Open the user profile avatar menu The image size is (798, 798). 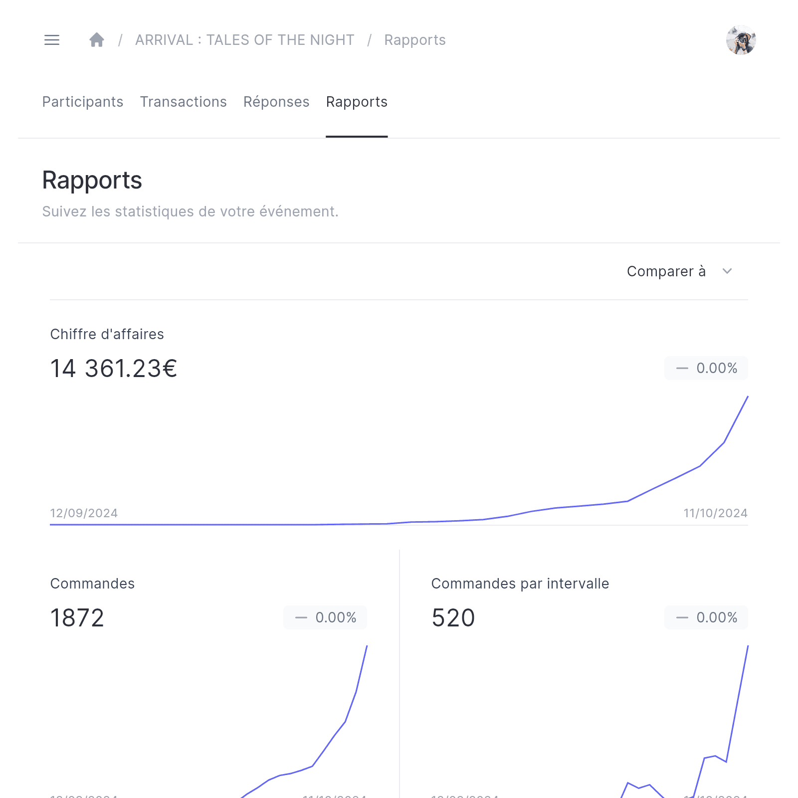click(x=741, y=40)
